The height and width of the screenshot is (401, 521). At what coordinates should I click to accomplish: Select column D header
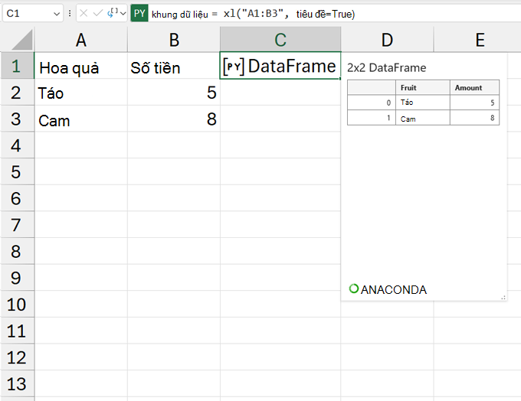[387, 40]
